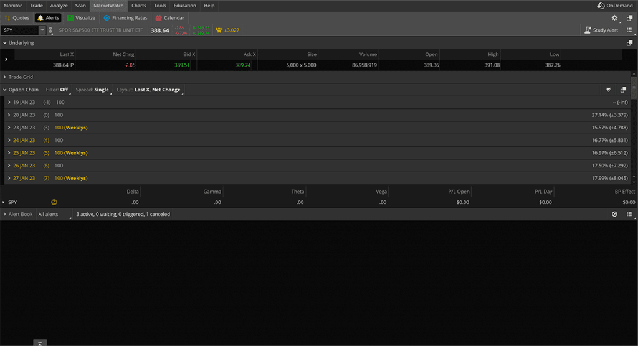Open the Layout: Last X, Net Change dropdown
The height and width of the screenshot is (346, 638).
click(x=148, y=90)
